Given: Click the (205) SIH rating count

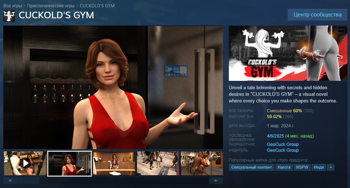Looking at the screenshot, I should 288,117.
